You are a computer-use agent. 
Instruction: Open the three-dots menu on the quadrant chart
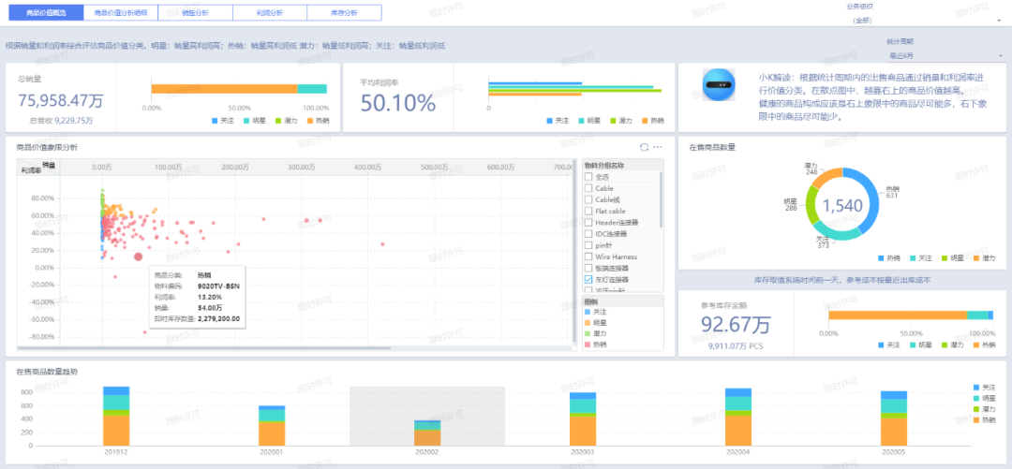(658, 148)
